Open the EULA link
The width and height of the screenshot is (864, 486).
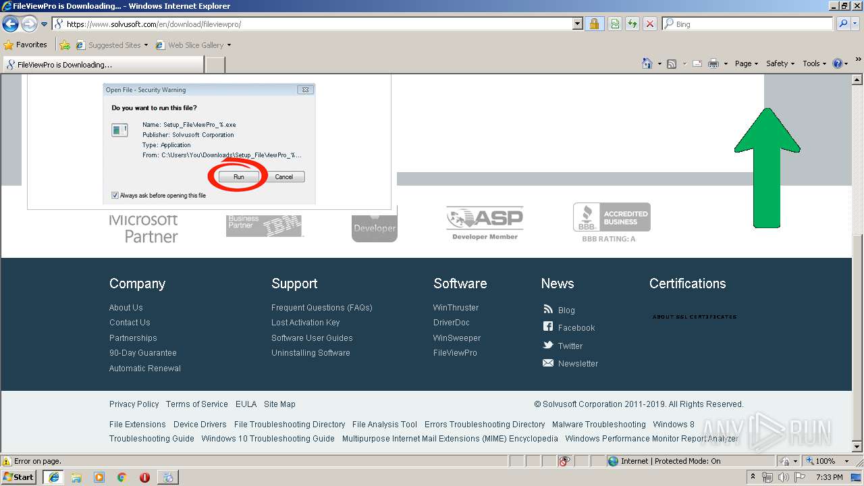(x=246, y=404)
